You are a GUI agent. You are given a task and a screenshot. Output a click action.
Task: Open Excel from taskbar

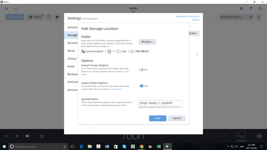(159, 147)
